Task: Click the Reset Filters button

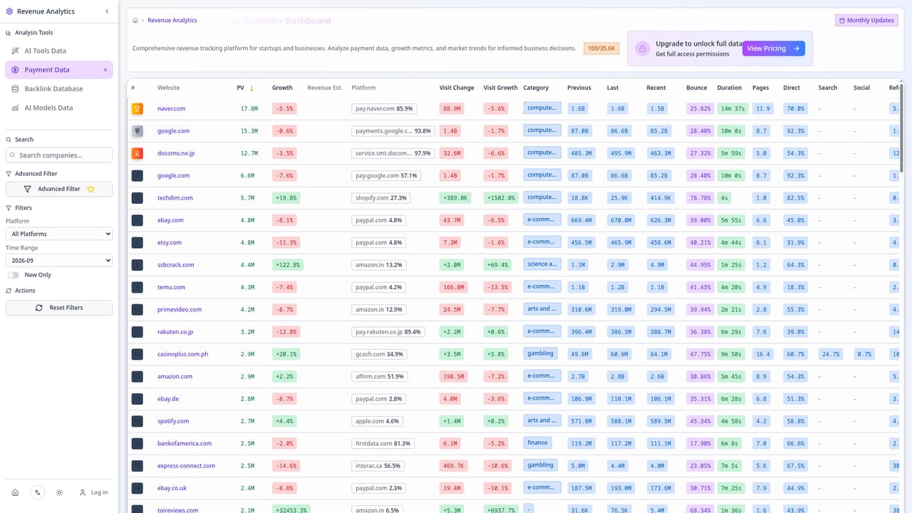Action: tap(59, 308)
